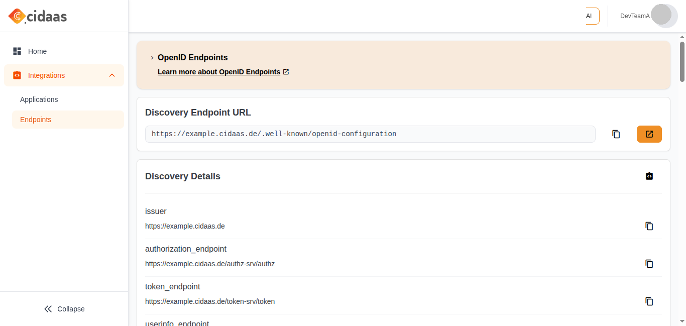Viewport: 686px width, 326px height.
Task: Open discovery URL with orange external button
Action: 649,134
